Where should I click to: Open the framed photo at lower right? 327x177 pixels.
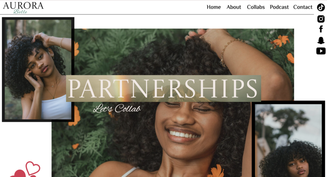[x=289, y=139]
